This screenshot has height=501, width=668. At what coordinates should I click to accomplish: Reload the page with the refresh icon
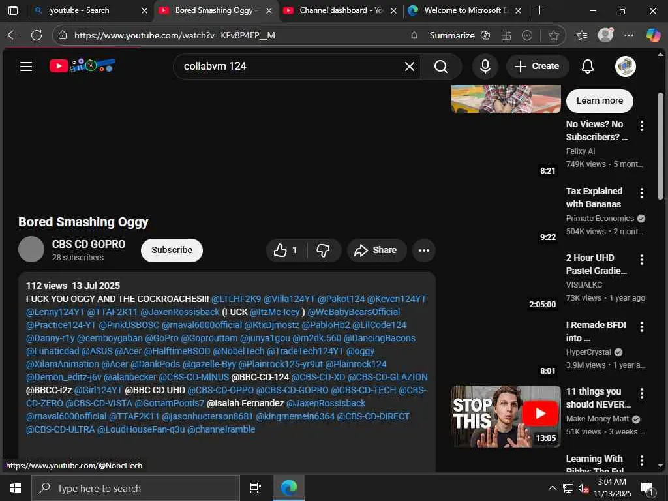click(37, 35)
